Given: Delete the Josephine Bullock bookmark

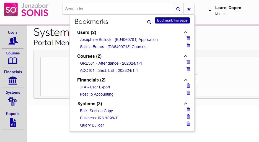Looking at the screenshot, I should 188,38.
